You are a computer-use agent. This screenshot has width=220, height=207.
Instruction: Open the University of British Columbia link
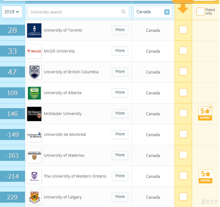[x=71, y=72]
